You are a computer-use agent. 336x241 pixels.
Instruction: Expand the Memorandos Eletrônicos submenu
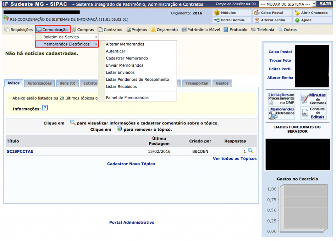pos(67,44)
